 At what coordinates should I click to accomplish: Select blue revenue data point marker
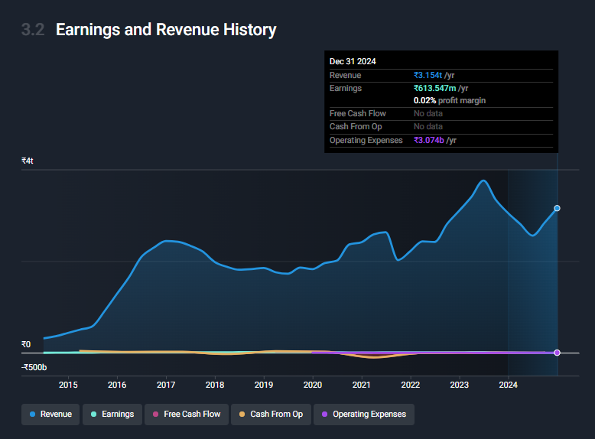[557, 208]
